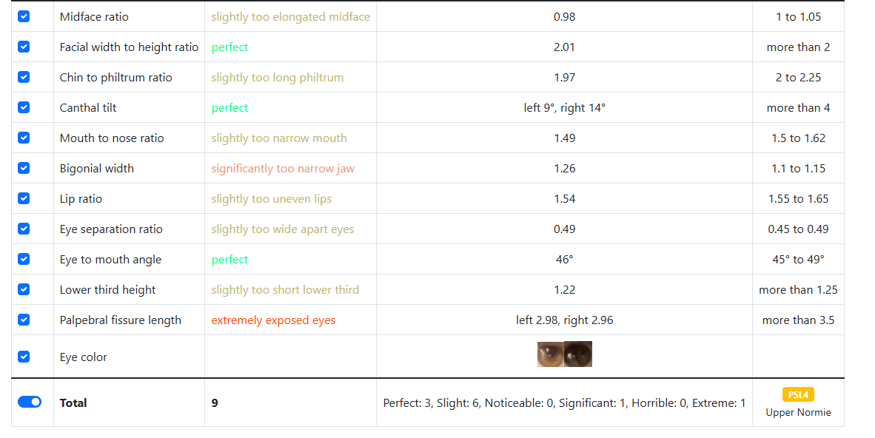Uncheck the Midface ratio checkbox
The width and height of the screenshot is (875, 438).
tap(24, 16)
